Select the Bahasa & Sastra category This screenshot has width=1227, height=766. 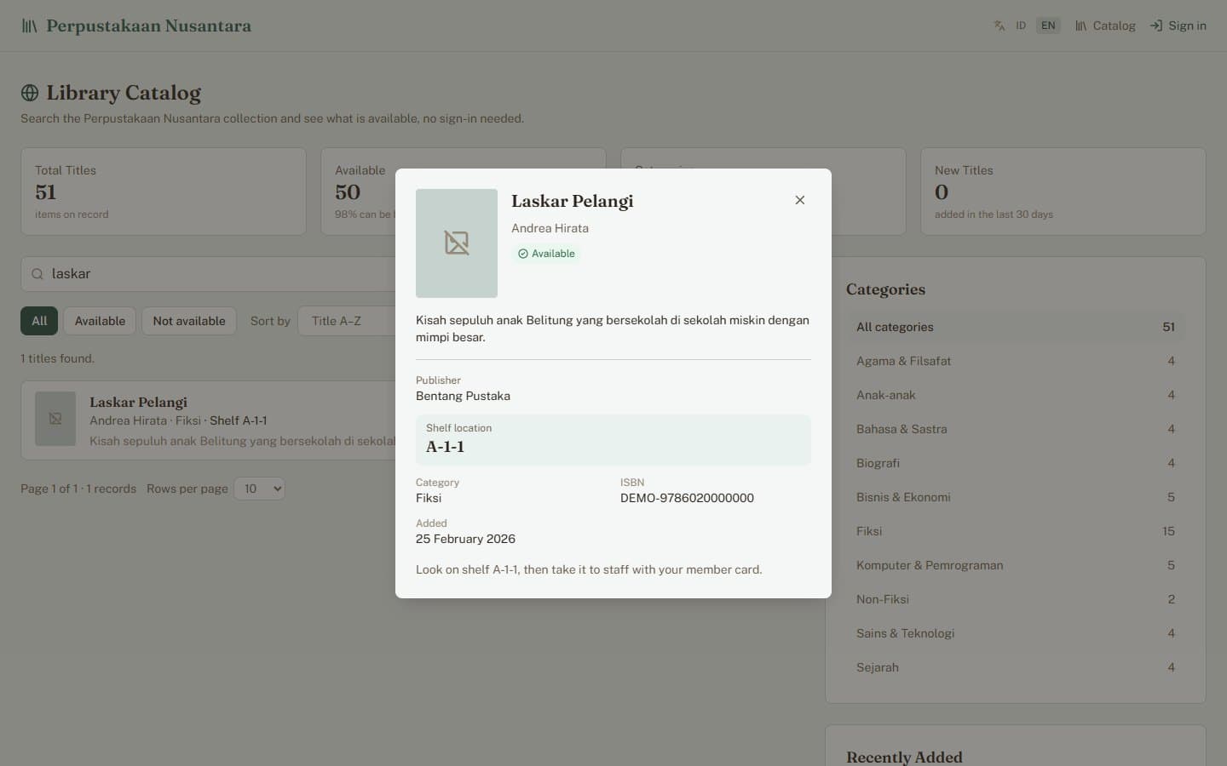tap(1016, 429)
